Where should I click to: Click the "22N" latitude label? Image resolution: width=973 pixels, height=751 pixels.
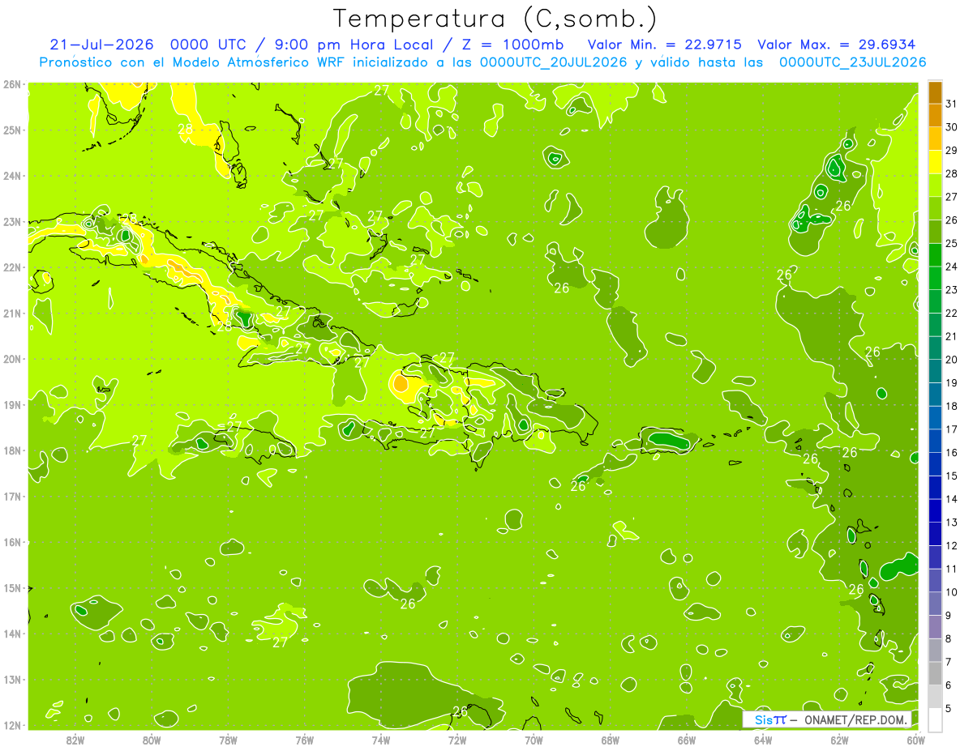coord(11,267)
